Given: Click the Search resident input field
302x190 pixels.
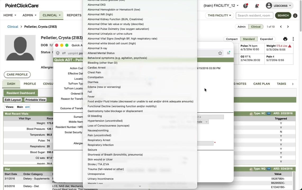Looking at the screenshot, I should pos(254,15).
